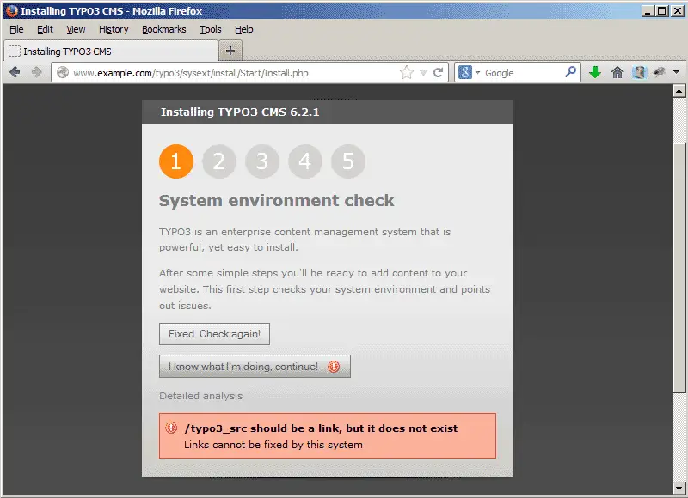Screen dimensions: 688x498
Task: Click 'Links cannot be fixed by this system'
Action: click(273, 445)
